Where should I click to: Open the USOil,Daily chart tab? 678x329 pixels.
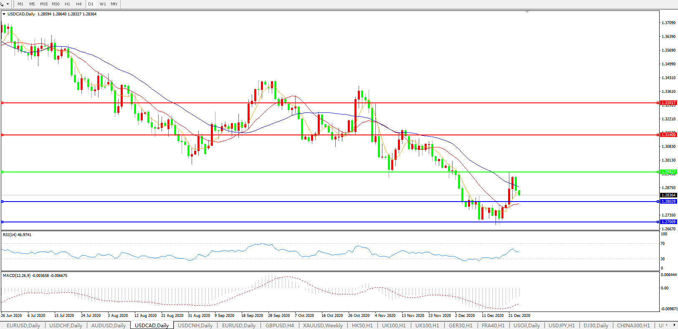click(526, 325)
